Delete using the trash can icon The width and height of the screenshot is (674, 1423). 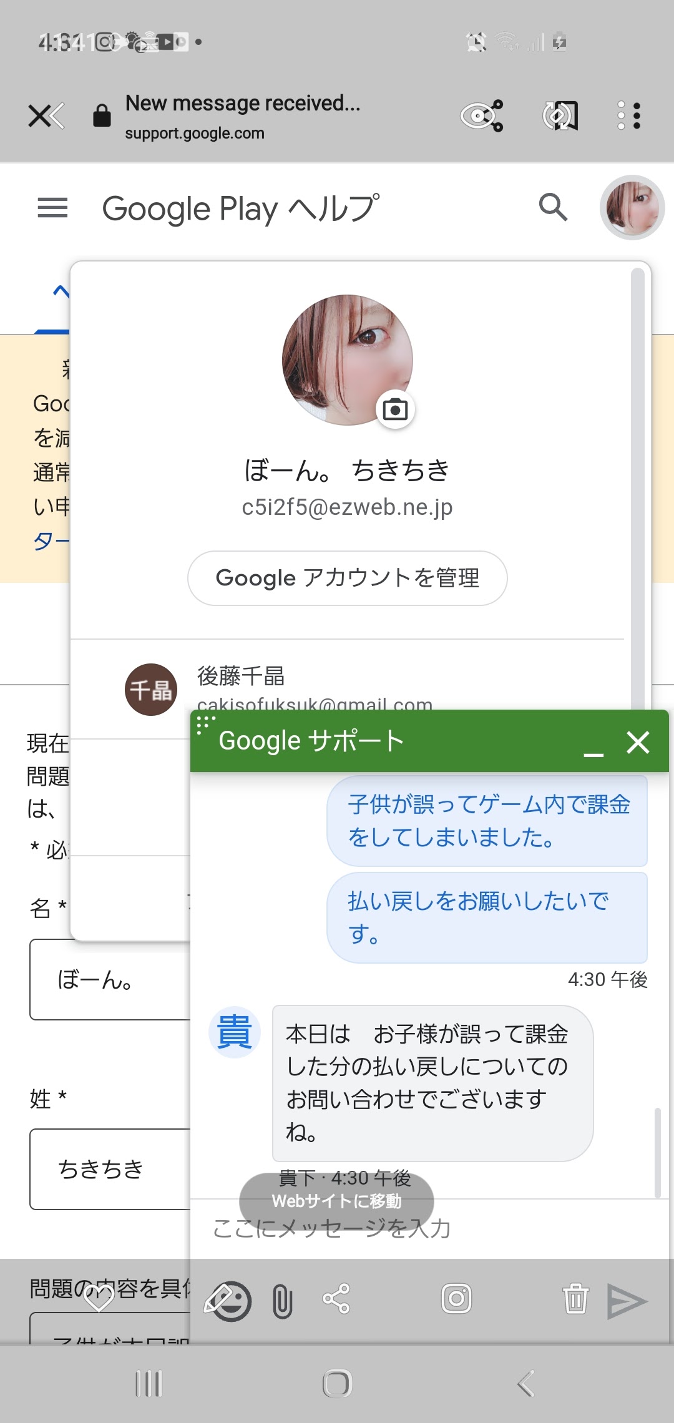pyautogui.click(x=575, y=1299)
